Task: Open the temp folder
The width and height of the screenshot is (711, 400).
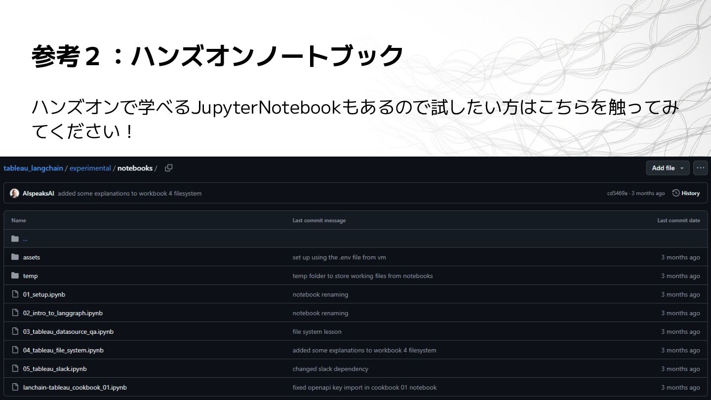Action: (30, 276)
